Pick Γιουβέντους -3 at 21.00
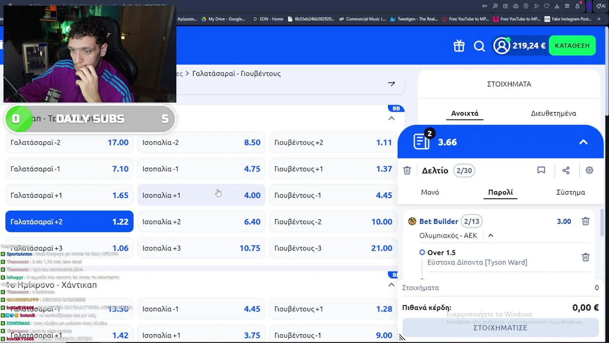Viewport: 609px width, 343px height. pos(333,248)
